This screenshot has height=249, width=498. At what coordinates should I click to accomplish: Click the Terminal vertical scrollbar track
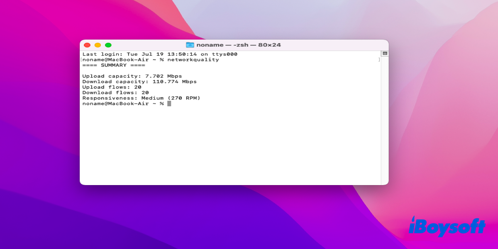coord(385,120)
